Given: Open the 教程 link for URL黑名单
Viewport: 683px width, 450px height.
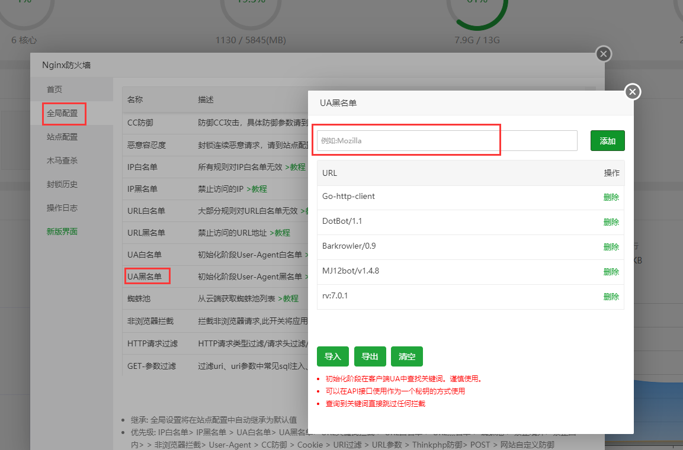Looking at the screenshot, I should (x=280, y=233).
